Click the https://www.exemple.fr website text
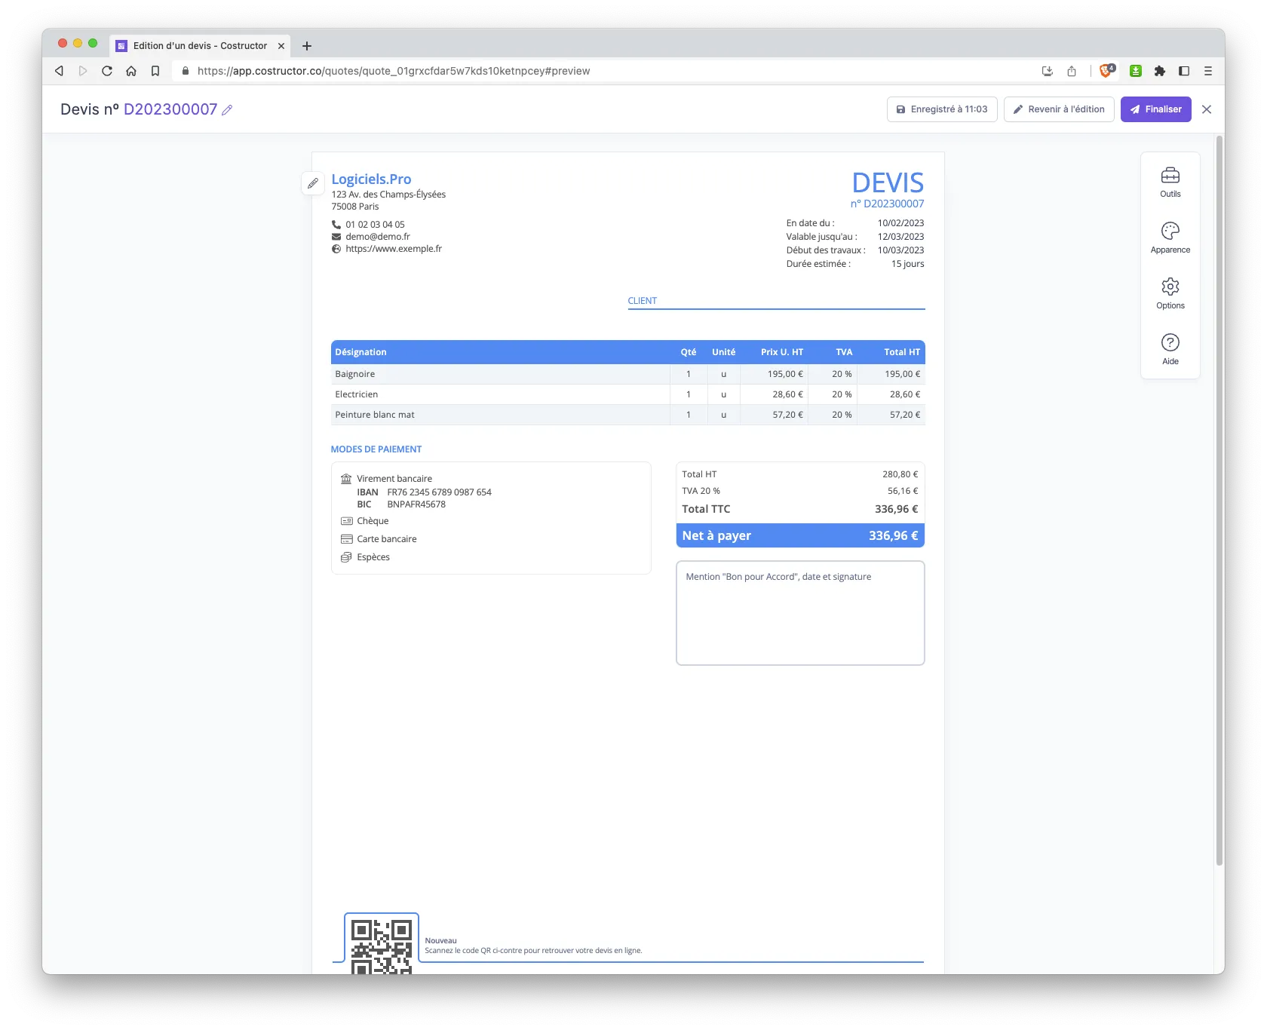 (394, 249)
